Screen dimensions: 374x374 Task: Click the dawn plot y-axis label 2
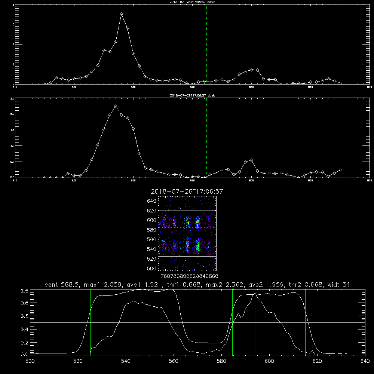(13, 45)
